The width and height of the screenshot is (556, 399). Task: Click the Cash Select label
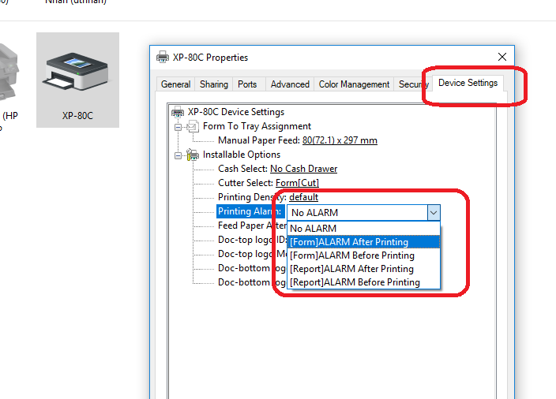(243, 169)
